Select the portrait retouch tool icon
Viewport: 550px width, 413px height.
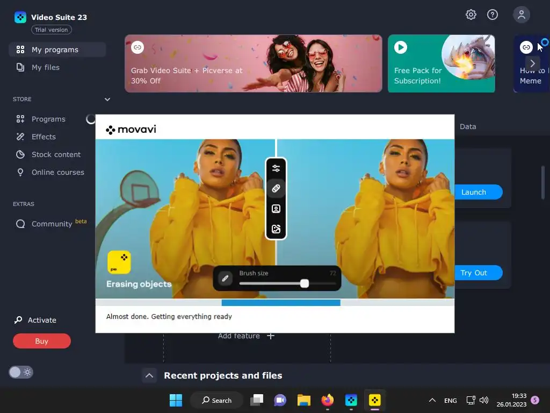276,209
